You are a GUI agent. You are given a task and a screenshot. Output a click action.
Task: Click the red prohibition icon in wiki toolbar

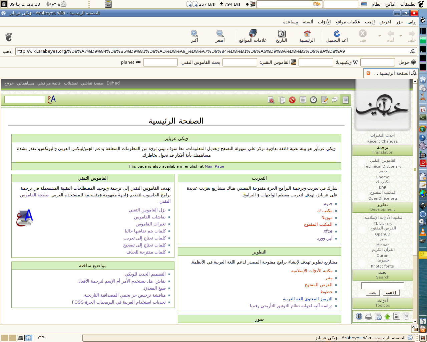tap(292, 100)
